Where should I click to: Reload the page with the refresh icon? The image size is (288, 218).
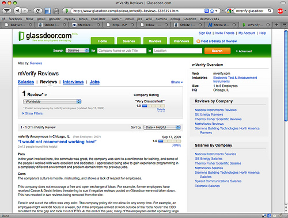38,10
